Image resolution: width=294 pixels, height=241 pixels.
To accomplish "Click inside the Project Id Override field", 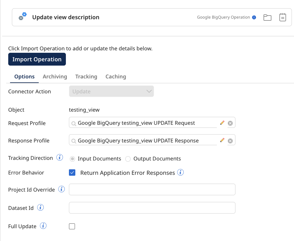I will [x=152, y=189].
